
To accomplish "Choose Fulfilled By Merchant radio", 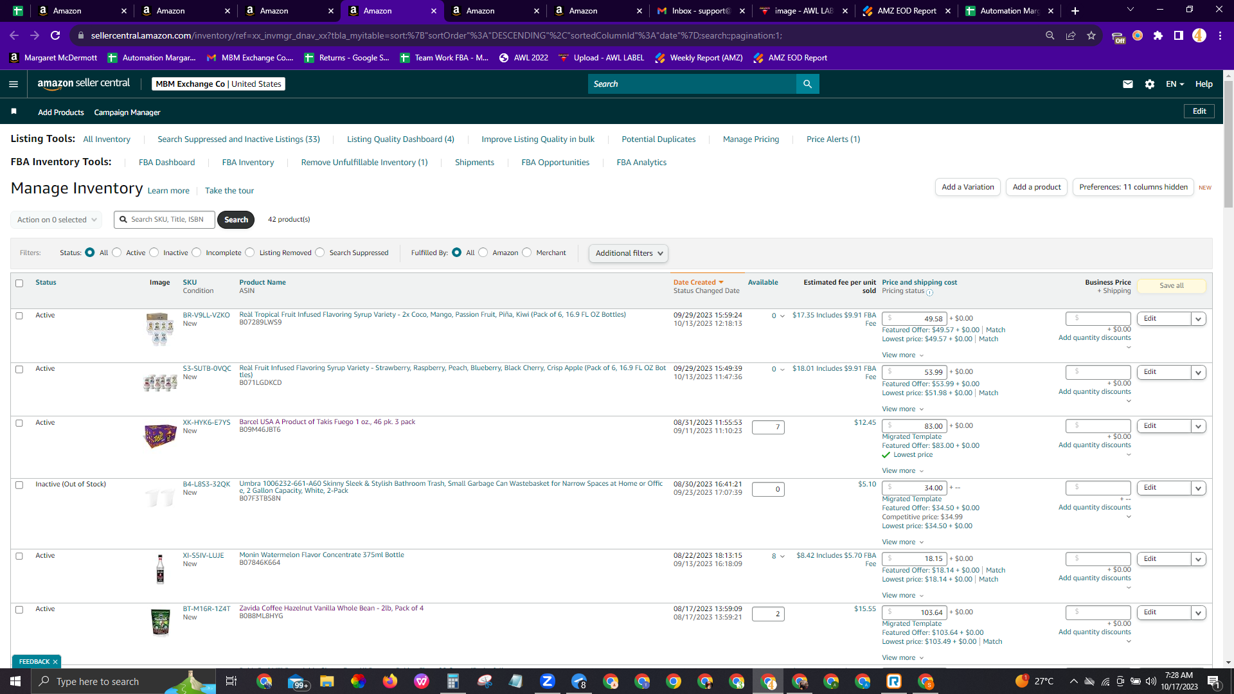I will click(x=527, y=253).
